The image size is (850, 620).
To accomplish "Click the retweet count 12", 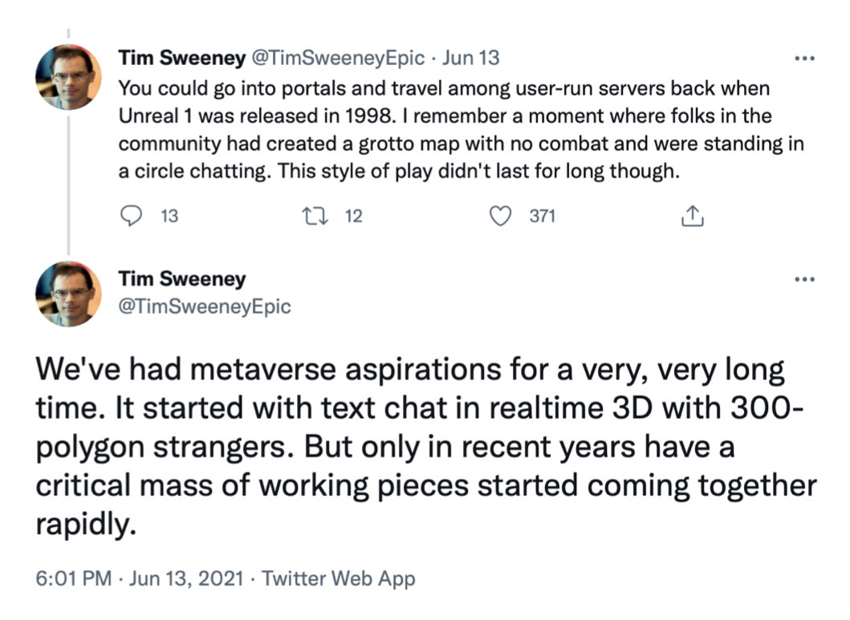I will click(x=353, y=216).
